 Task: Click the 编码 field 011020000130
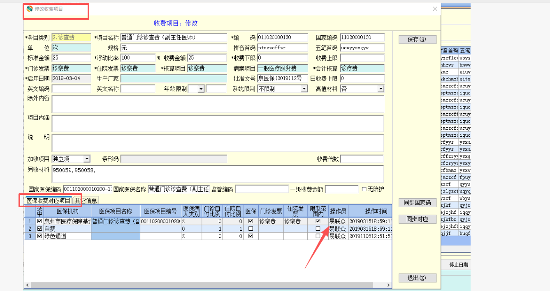click(282, 37)
